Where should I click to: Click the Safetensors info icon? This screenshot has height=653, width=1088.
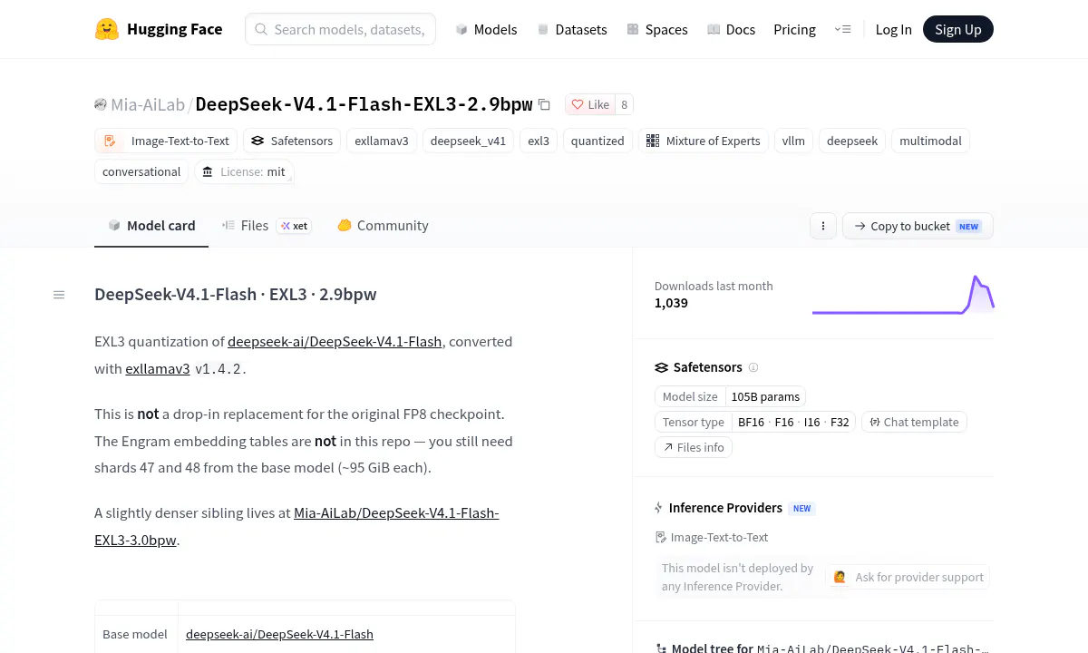coord(753,367)
